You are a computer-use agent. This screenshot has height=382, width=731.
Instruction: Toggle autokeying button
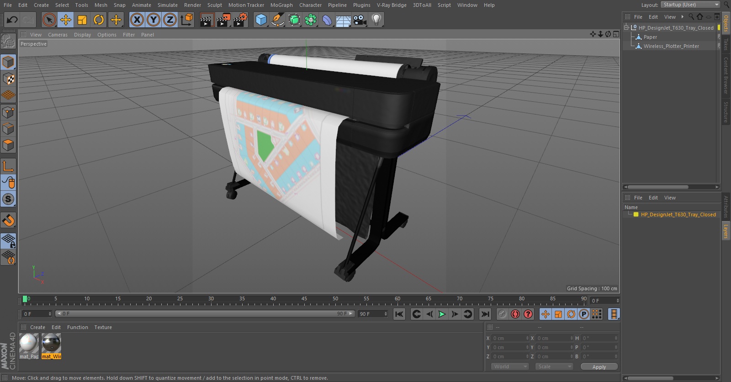coord(515,314)
